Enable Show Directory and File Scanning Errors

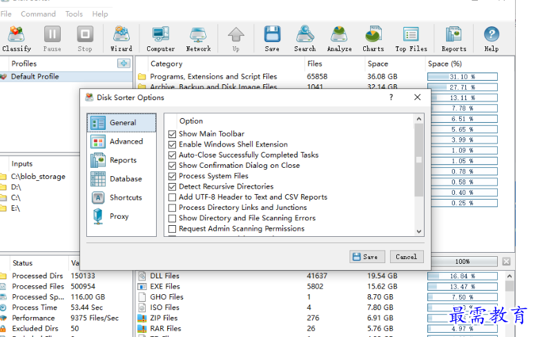[x=173, y=218]
